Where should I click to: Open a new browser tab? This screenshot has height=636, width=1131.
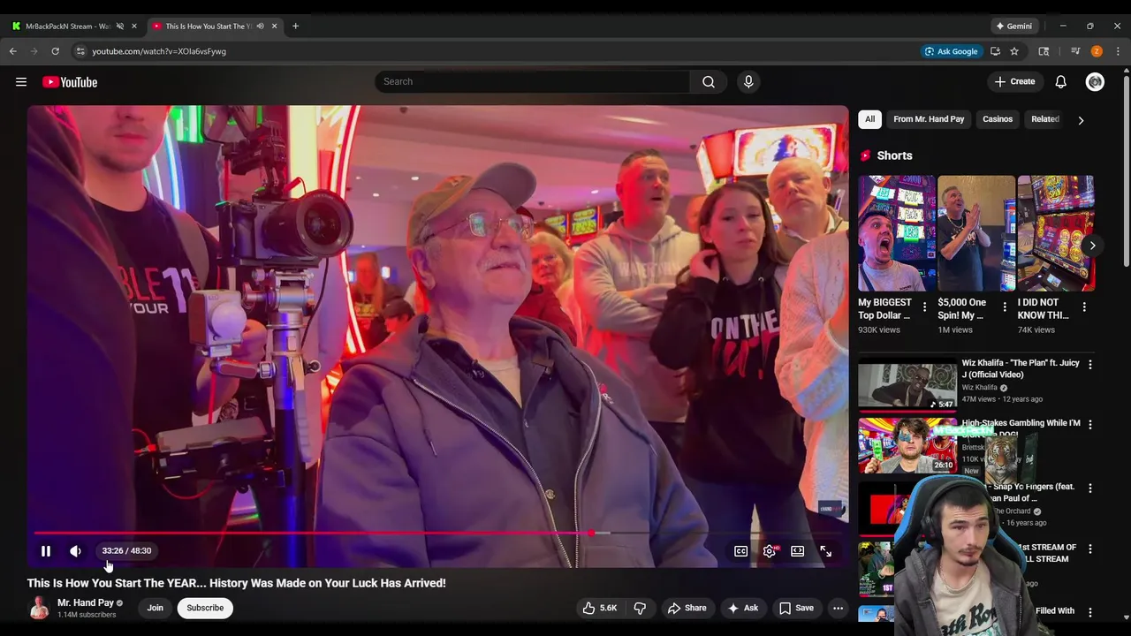(x=295, y=26)
